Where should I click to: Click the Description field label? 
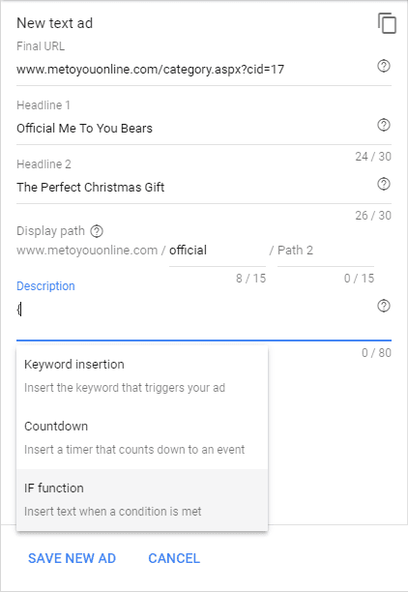point(45,286)
